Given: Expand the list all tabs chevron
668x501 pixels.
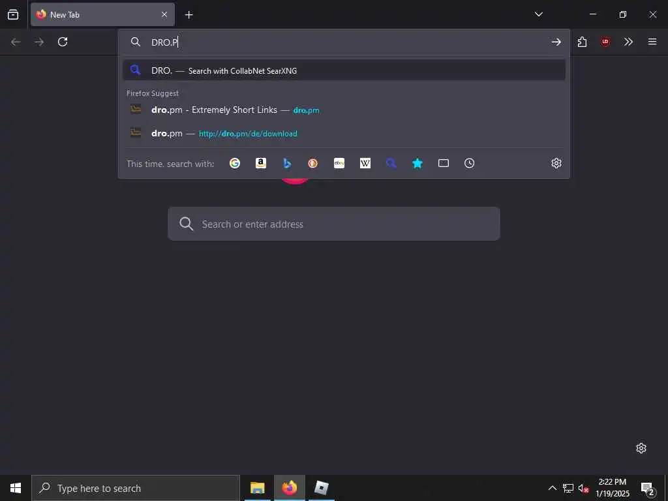Looking at the screenshot, I should point(538,14).
